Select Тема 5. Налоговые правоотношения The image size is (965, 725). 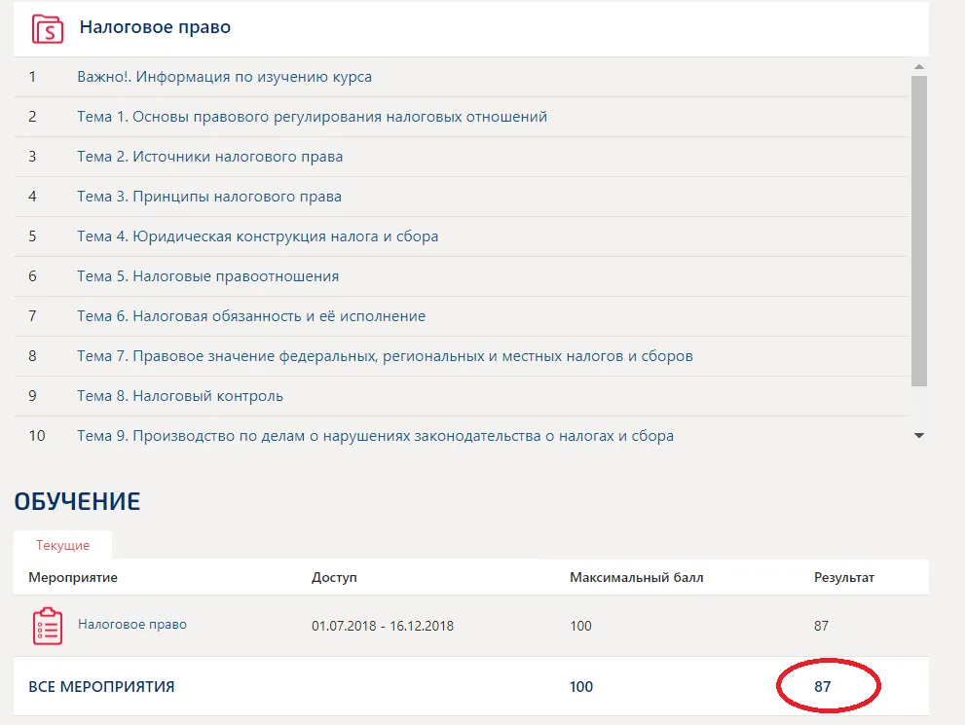(208, 276)
